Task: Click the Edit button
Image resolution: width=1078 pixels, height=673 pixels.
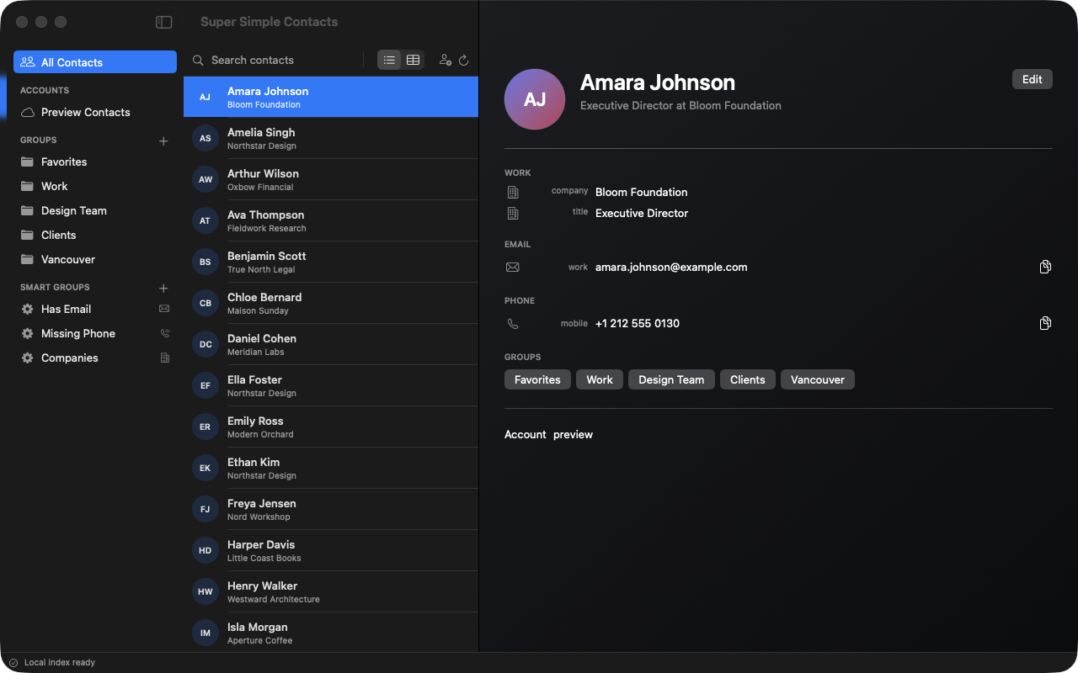Action: pyautogui.click(x=1033, y=79)
